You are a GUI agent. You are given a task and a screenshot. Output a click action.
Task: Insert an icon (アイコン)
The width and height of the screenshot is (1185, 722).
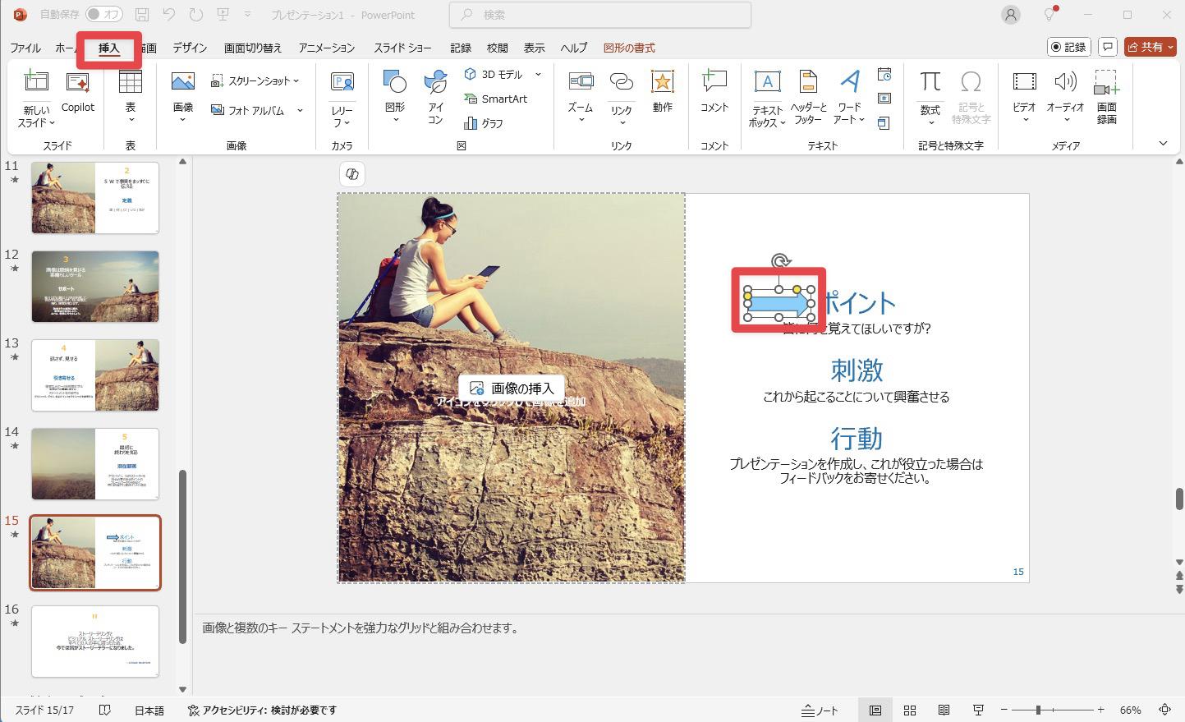pos(435,97)
